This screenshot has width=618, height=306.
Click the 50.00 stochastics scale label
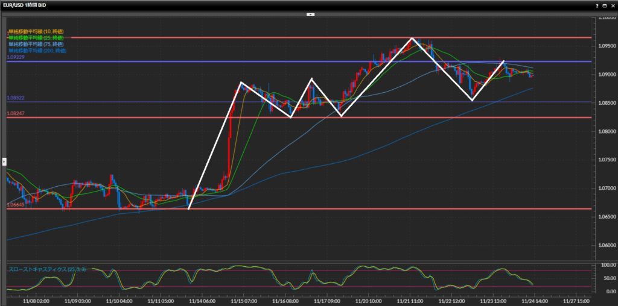605,278
